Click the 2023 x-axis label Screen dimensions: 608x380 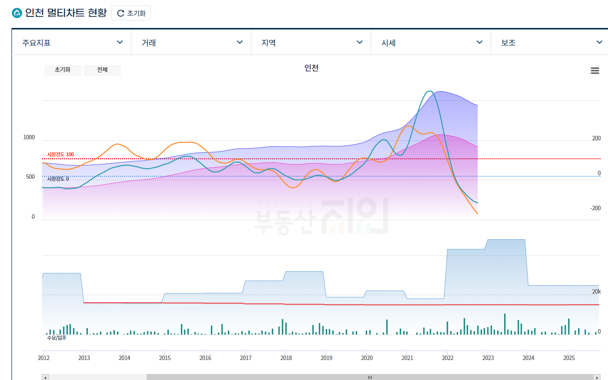(488, 358)
